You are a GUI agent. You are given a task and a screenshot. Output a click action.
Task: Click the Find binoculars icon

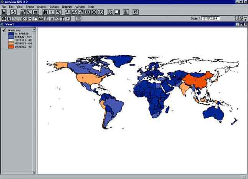pos(46,12)
